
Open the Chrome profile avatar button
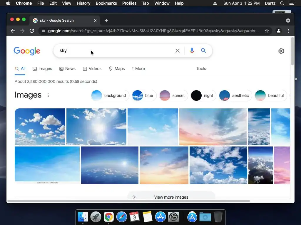tap(279, 31)
